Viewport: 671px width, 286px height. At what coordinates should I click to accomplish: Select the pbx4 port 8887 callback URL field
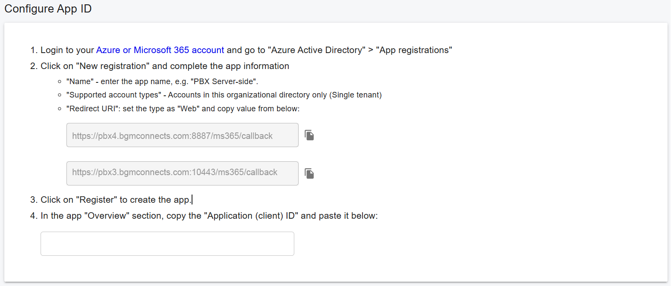[x=182, y=135]
